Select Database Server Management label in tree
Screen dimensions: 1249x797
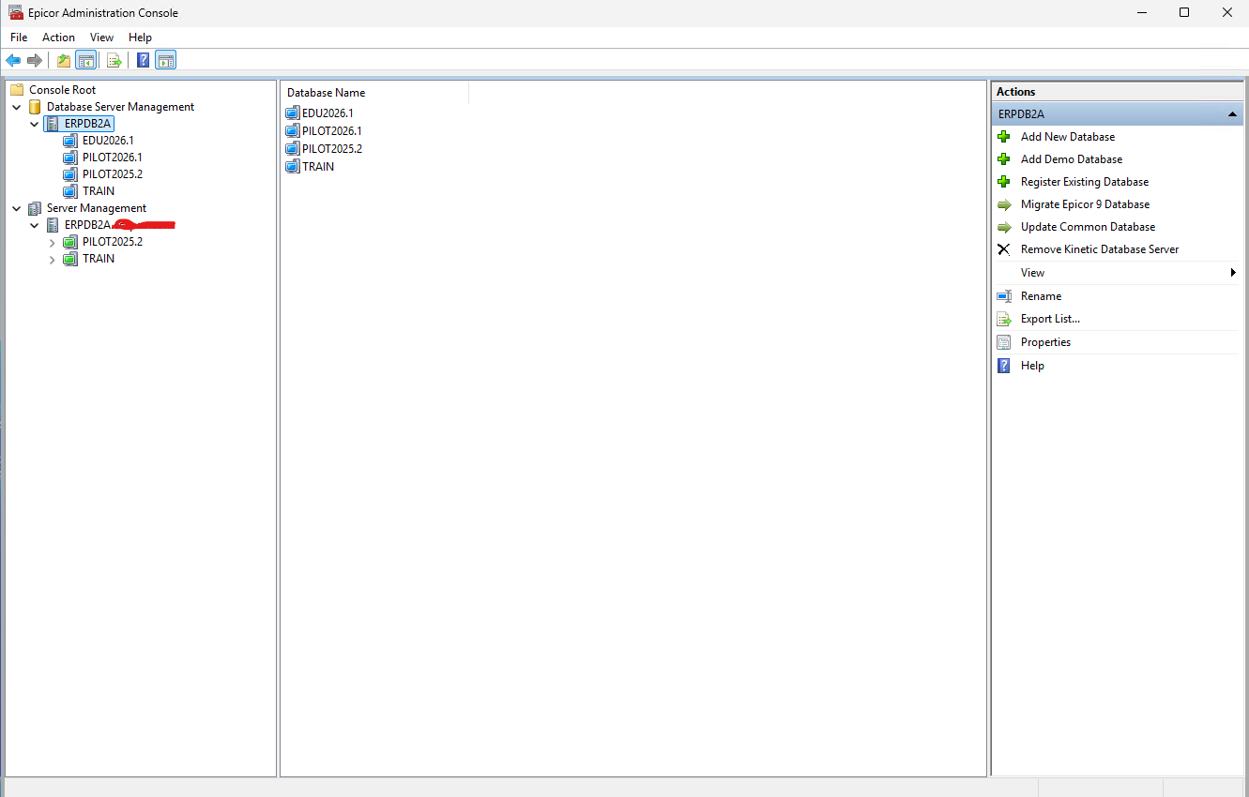(x=120, y=107)
